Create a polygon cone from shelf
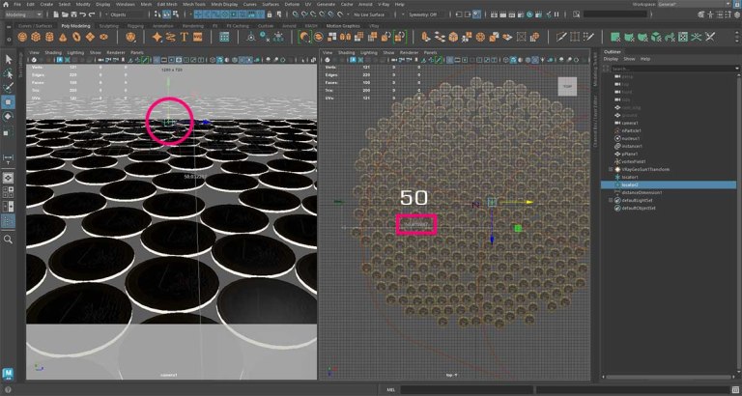742x396 pixels. (63, 37)
